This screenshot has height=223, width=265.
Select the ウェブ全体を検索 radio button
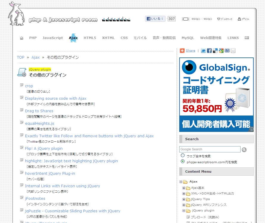pos(183,155)
